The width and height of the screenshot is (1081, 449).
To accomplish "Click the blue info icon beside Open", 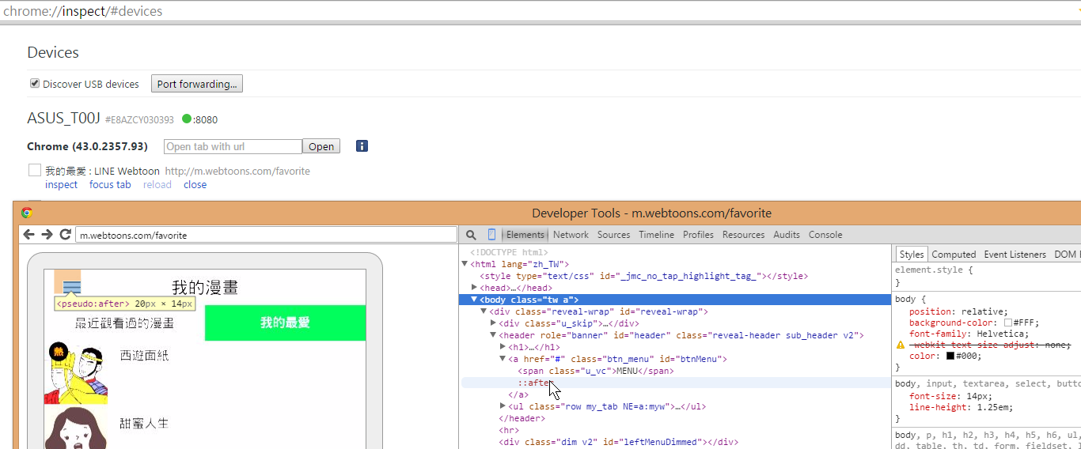I will 362,146.
